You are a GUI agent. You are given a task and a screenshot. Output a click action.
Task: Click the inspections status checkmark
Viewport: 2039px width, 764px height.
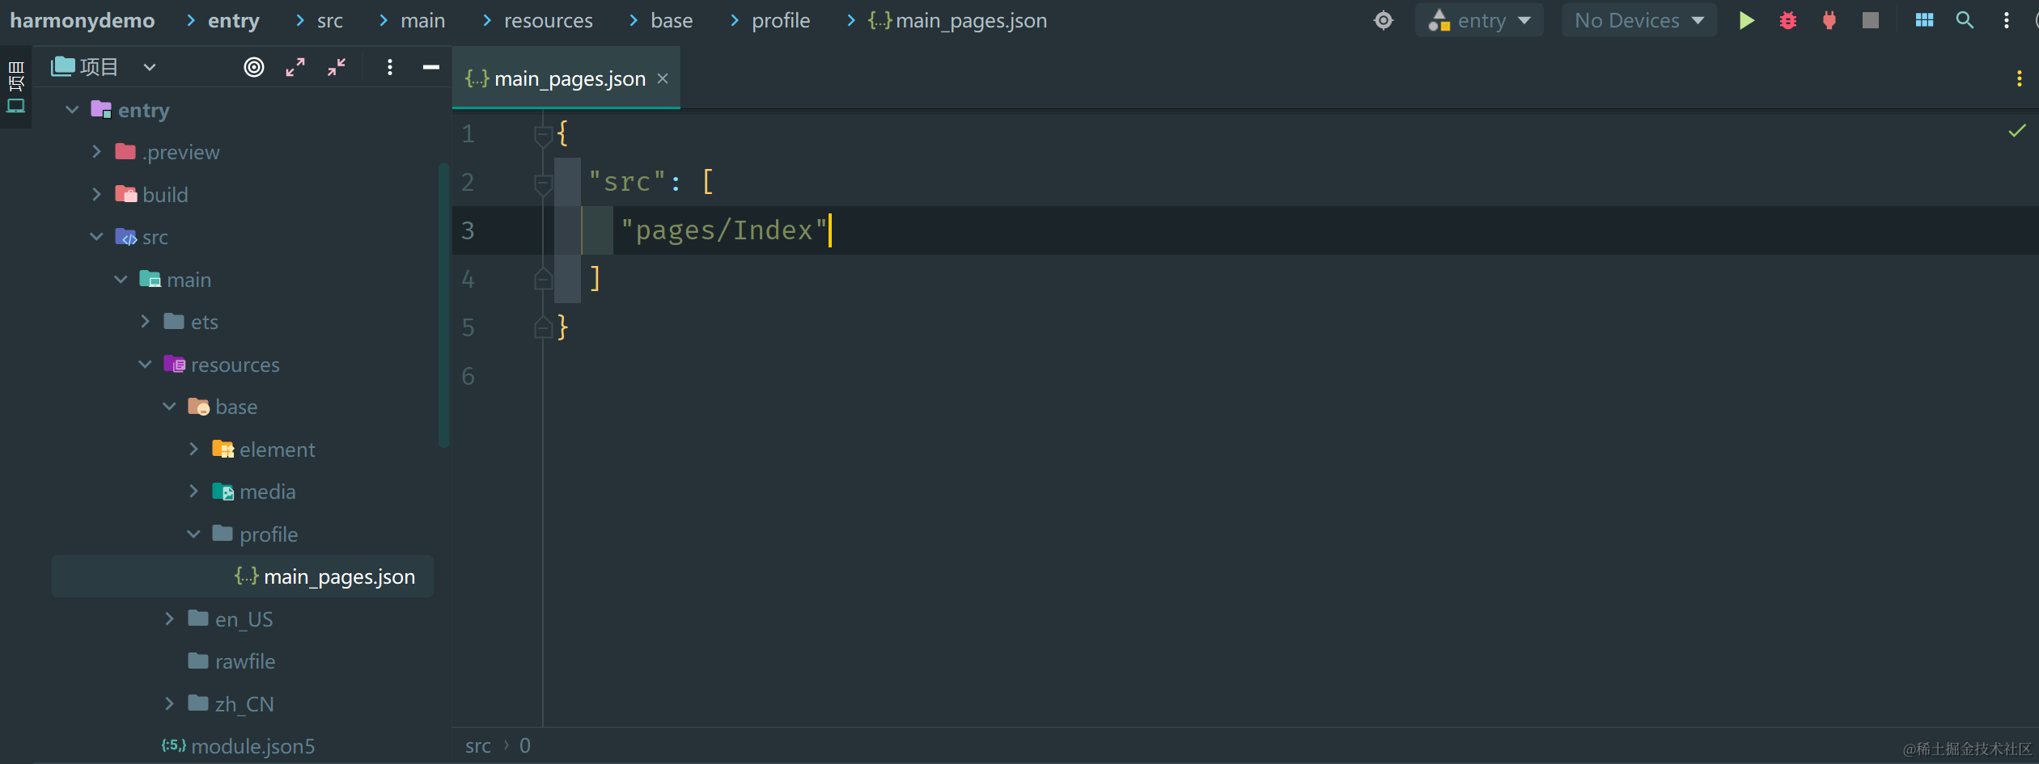[x=2016, y=130]
